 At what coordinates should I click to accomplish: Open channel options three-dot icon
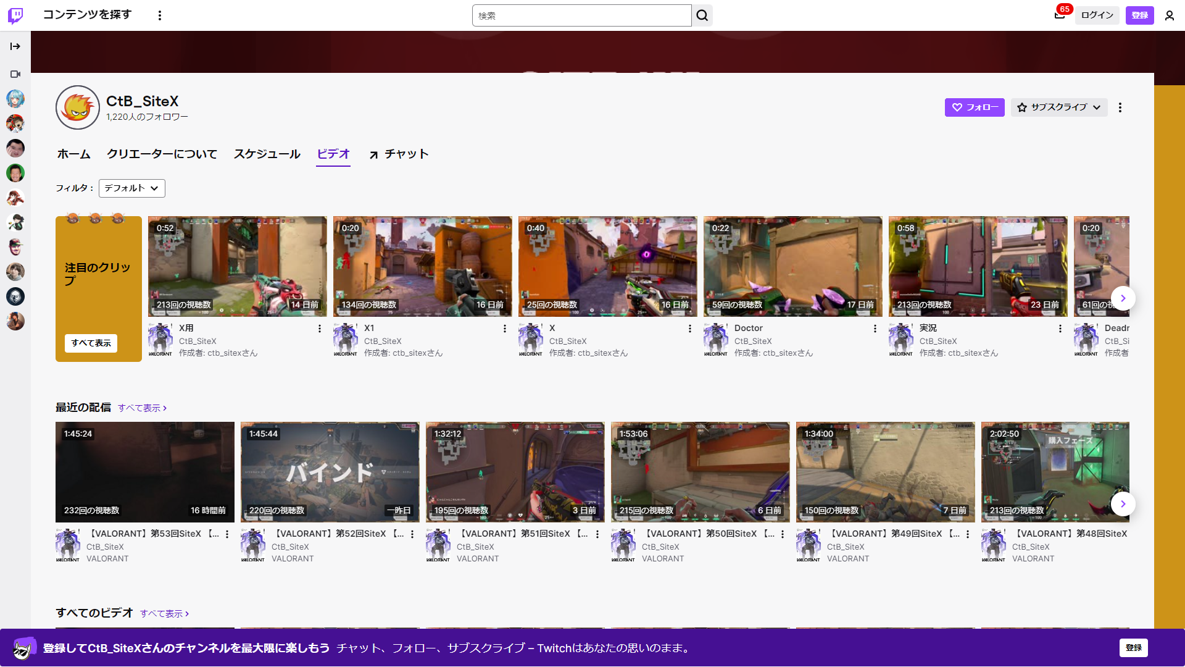1120,107
